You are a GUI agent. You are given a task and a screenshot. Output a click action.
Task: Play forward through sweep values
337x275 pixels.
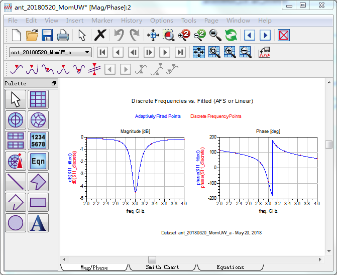point(165,52)
